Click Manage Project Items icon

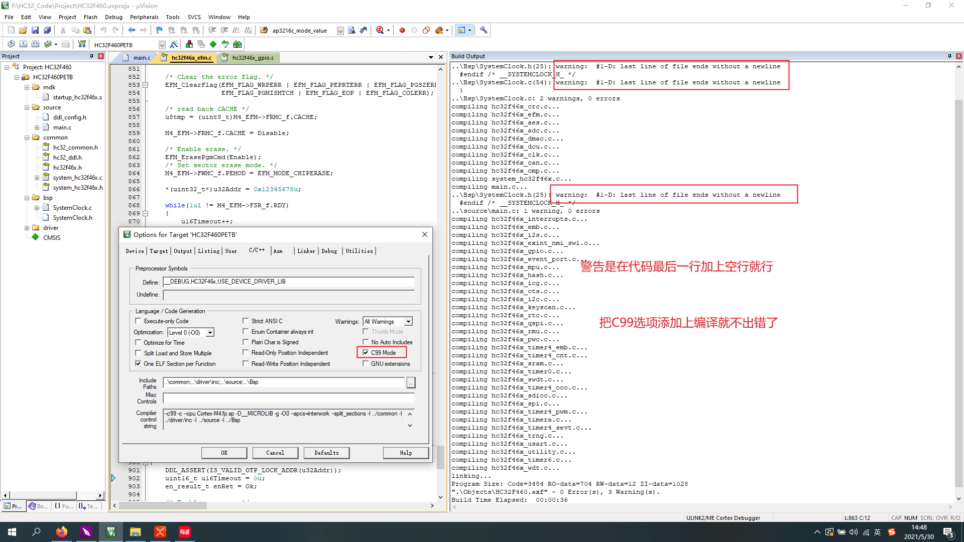click(x=189, y=44)
